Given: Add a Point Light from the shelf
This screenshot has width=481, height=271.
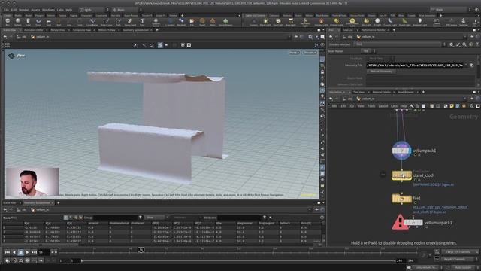Looking at the screenshot, I should [265, 22].
